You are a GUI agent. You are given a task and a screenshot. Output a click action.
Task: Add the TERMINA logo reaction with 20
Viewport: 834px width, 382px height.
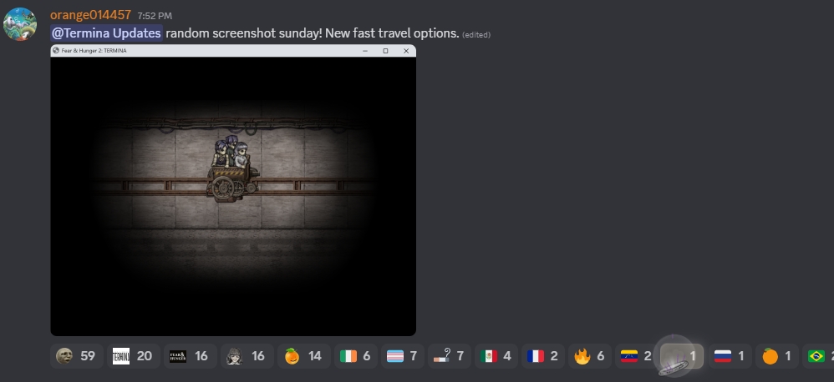point(133,356)
